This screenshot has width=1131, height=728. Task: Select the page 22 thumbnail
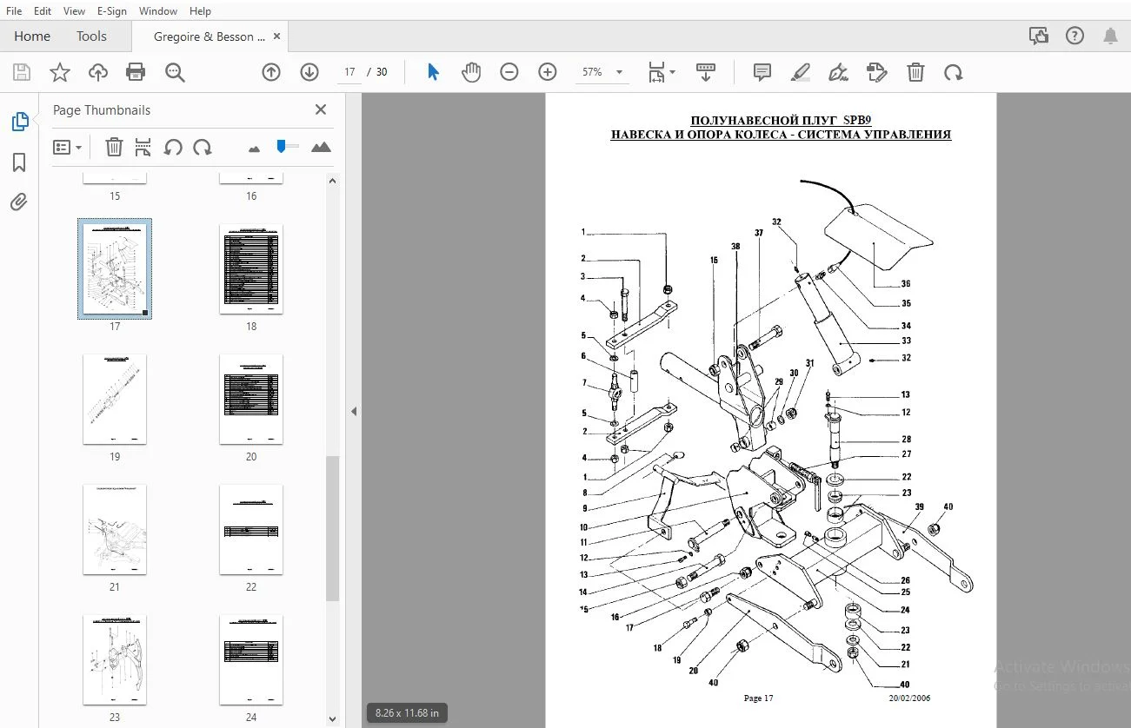pos(251,529)
